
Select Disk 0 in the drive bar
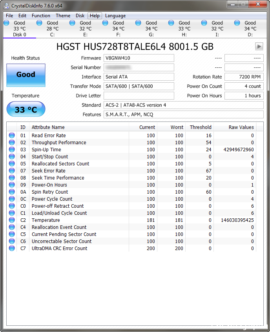click(20, 29)
